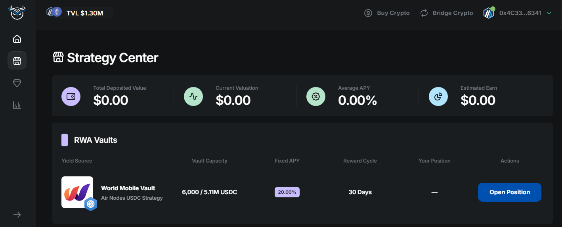Image resolution: width=562 pixels, height=227 pixels.
Task: Click the World Mobile Vault logo thumbnail
Action: (x=77, y=192)
